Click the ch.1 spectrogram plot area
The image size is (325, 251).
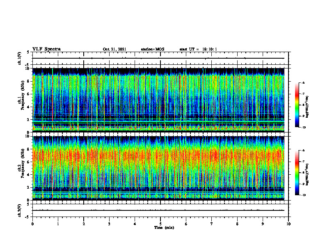158,100
